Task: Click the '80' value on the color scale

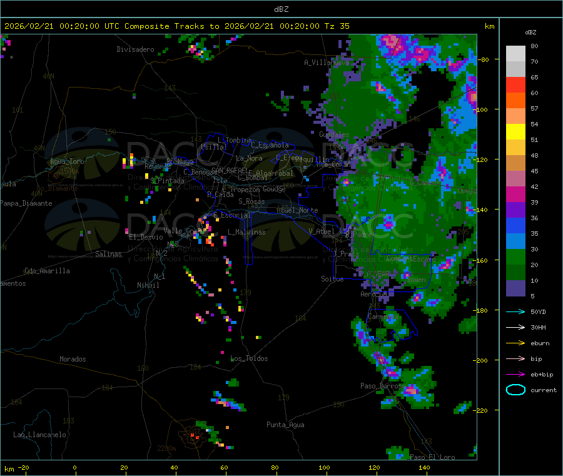Action: 534,46
